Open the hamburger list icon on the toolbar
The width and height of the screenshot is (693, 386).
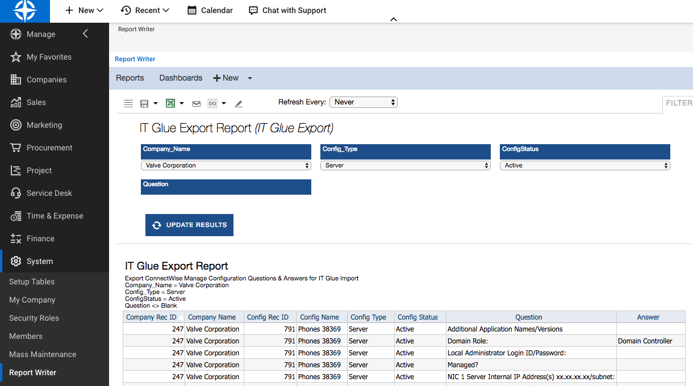click(128, 103)
